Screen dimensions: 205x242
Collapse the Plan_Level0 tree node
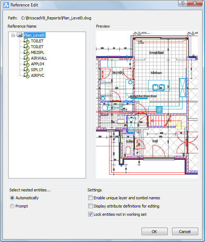pyautogui.click(x=13, y=35)
